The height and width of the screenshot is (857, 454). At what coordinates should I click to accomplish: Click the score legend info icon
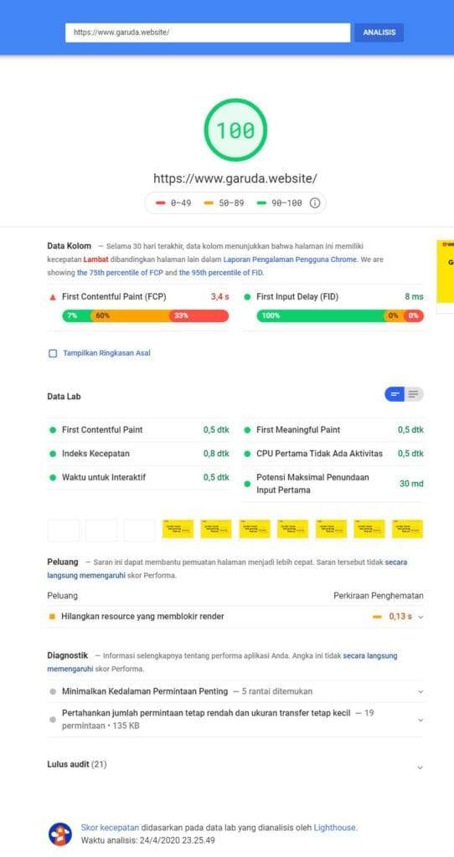[315, 203]
